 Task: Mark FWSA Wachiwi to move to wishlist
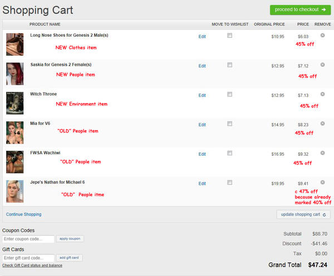pyautogui.click(x=229, y=154)
